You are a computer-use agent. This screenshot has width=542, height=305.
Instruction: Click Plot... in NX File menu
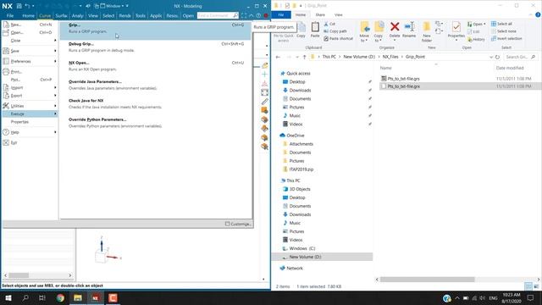pyautogui.click(x=30, y=80)
